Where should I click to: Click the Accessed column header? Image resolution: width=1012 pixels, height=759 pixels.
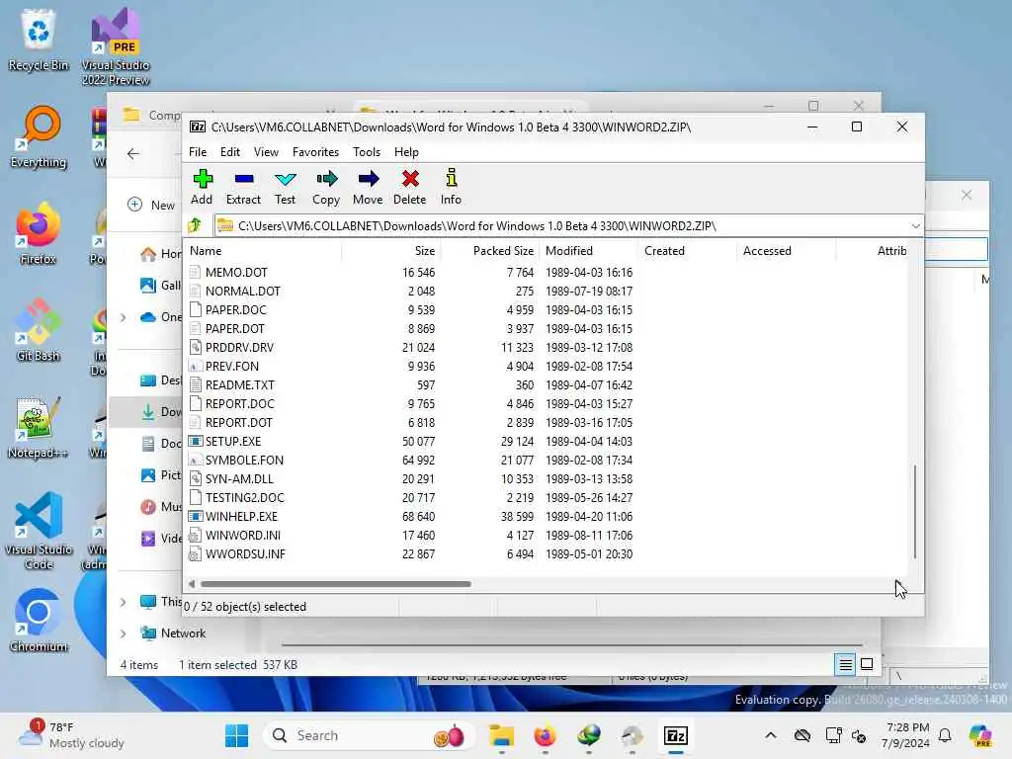pos(786,251)
